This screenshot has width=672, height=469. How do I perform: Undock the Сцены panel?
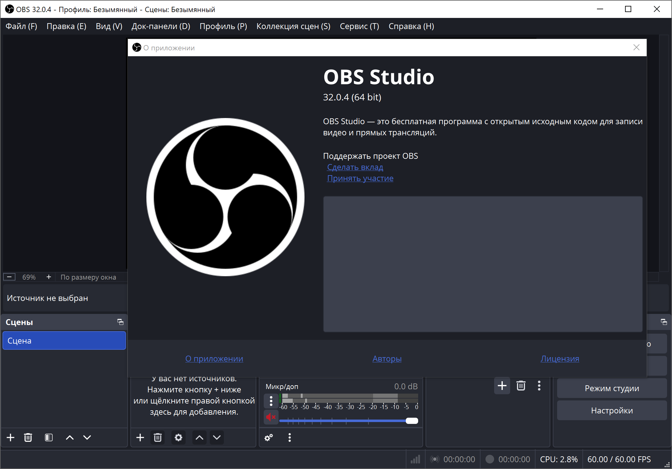point(120,322)
